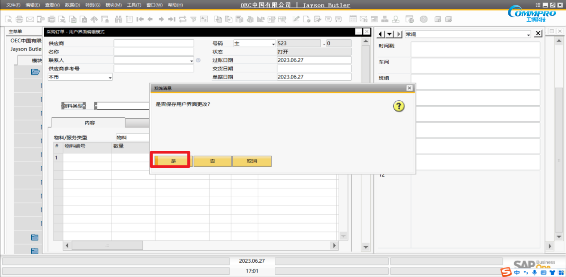This screenshot has height=277, width=566.
Task: Click the yellow help question mark in 系统消息 dialog
Action: (398, 106)
